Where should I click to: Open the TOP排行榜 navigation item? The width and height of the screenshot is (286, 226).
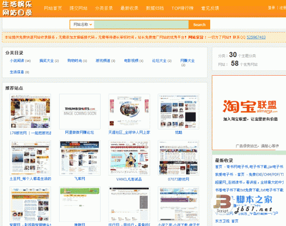pyautogui.click(x=183, y=8)
